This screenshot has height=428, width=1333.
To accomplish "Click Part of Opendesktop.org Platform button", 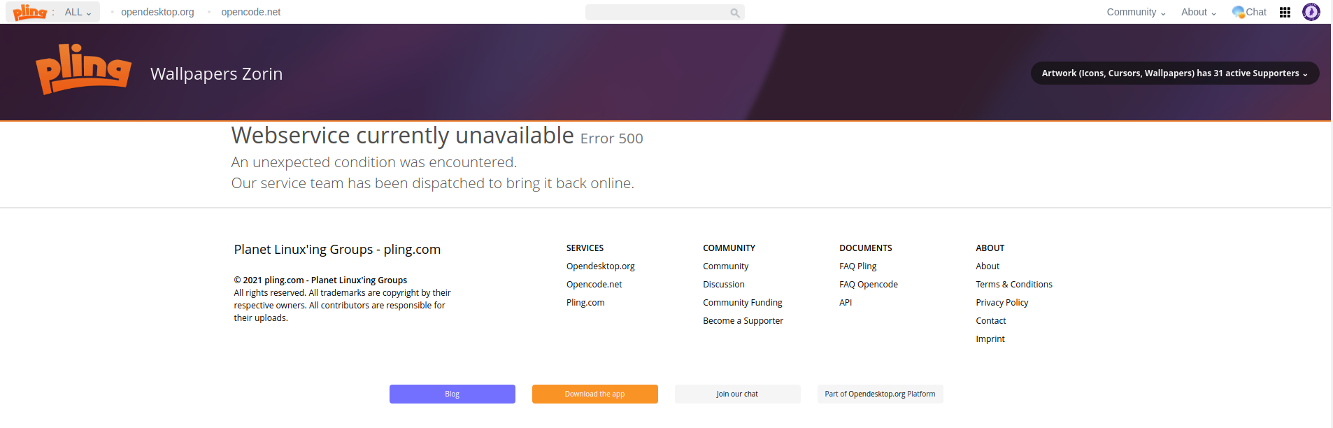I will point(881,394).
